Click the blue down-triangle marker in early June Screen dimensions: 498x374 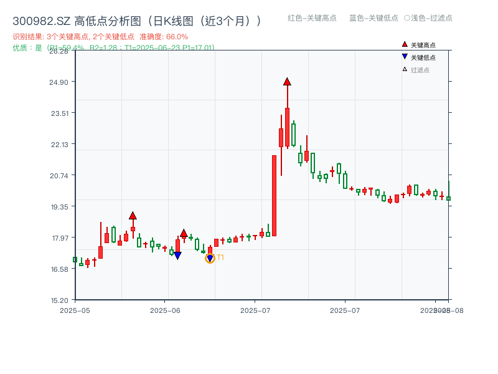coord(179,255)
